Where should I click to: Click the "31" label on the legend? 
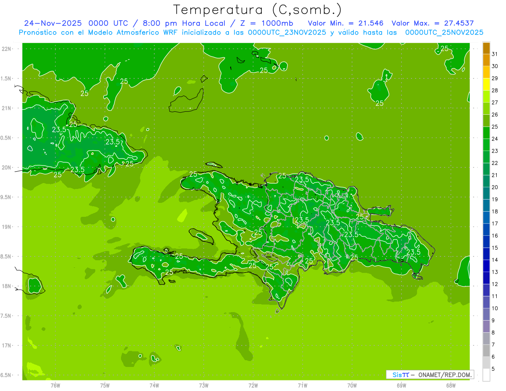(495, 54)
